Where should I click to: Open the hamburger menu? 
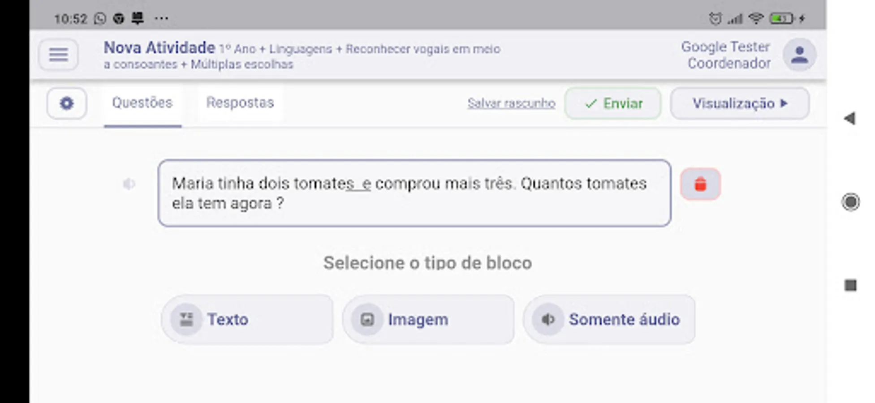58,55
